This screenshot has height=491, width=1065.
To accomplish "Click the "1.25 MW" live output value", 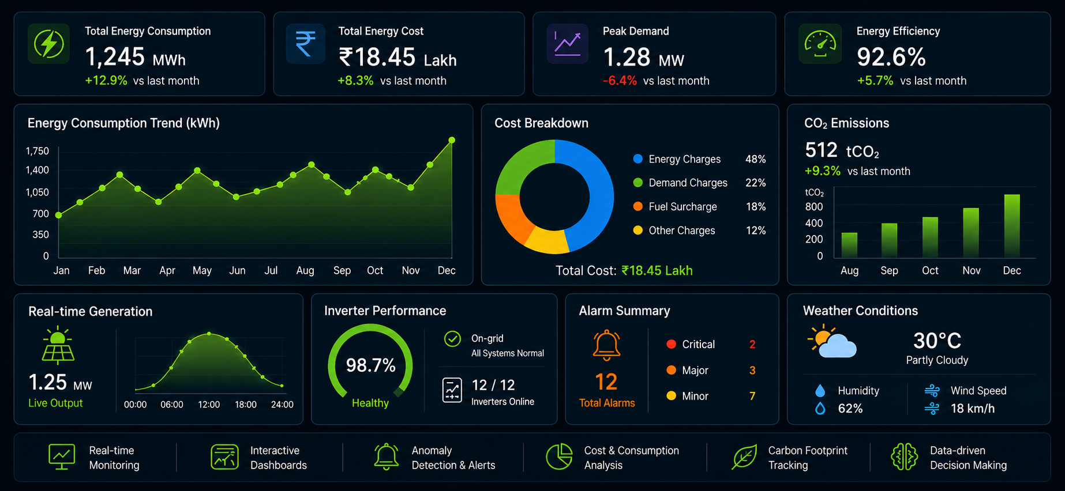I will tap(61, 383).
